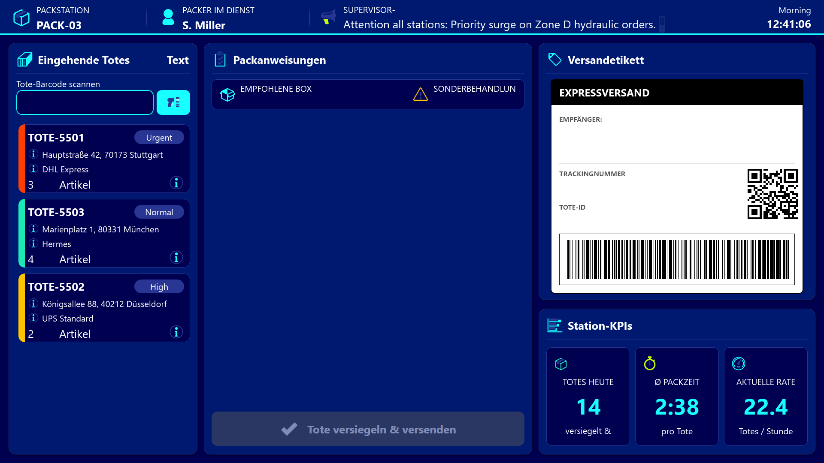824x463 pixels.
Task: Click the Aktuelle Rate gauge icon
Action: [739, 364]
